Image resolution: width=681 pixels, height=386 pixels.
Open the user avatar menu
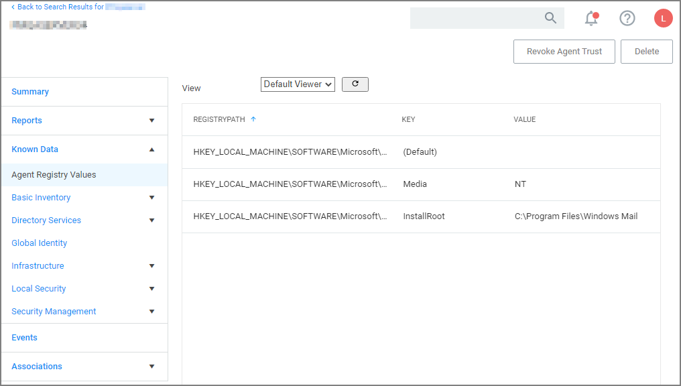coord(663,18)
